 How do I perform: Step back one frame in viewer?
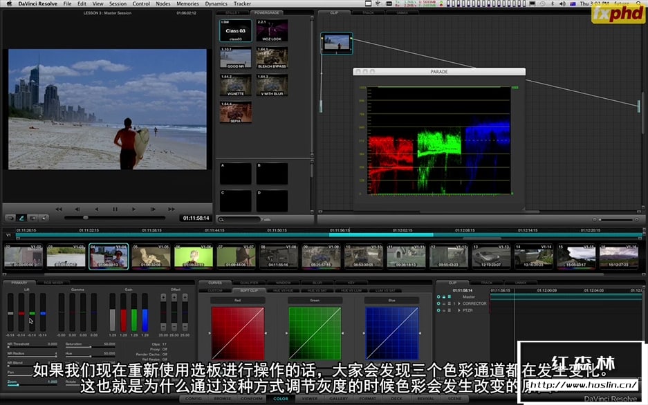[77, 209]
